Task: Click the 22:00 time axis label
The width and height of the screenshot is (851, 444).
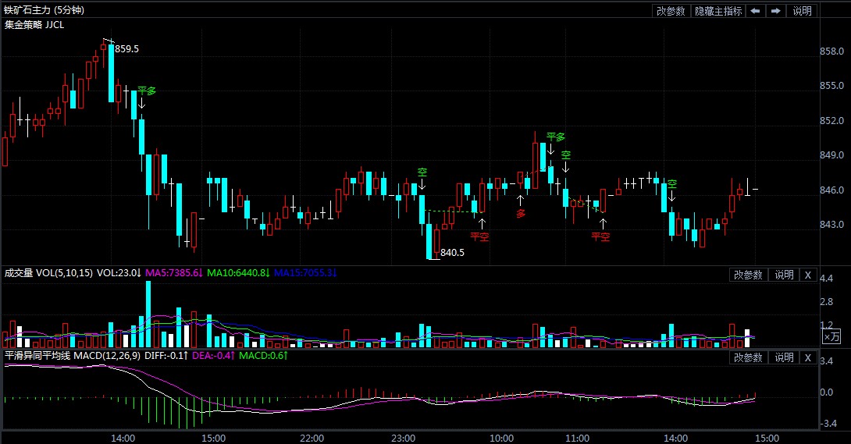Action: coord(312,438)
